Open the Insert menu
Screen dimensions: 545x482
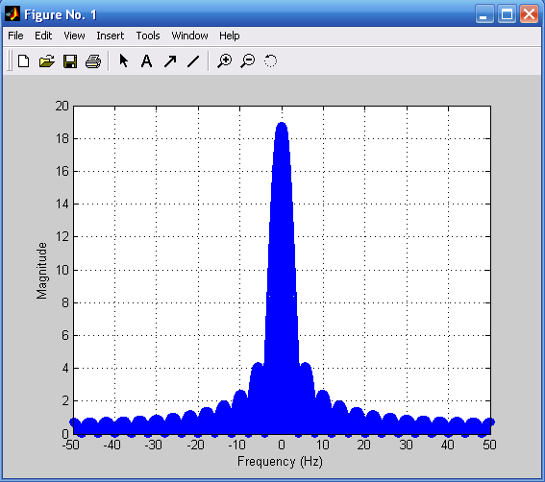(111, 36)
